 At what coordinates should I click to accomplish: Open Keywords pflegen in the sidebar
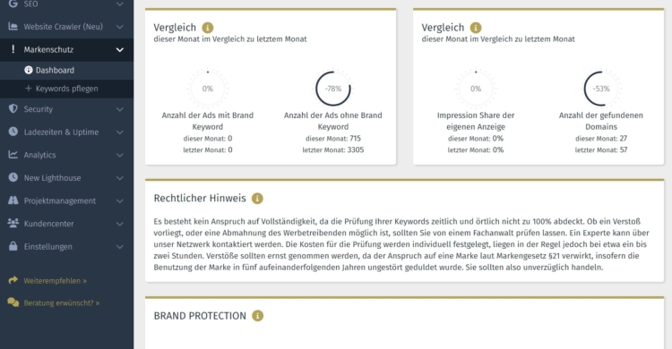tap(61, 89)
